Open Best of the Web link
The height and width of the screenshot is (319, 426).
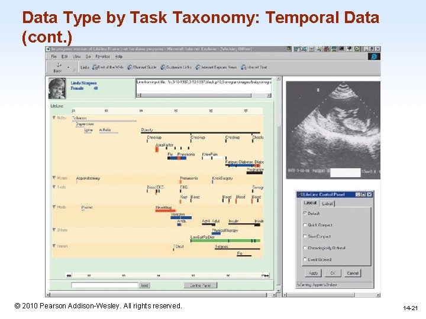point(108,67)
